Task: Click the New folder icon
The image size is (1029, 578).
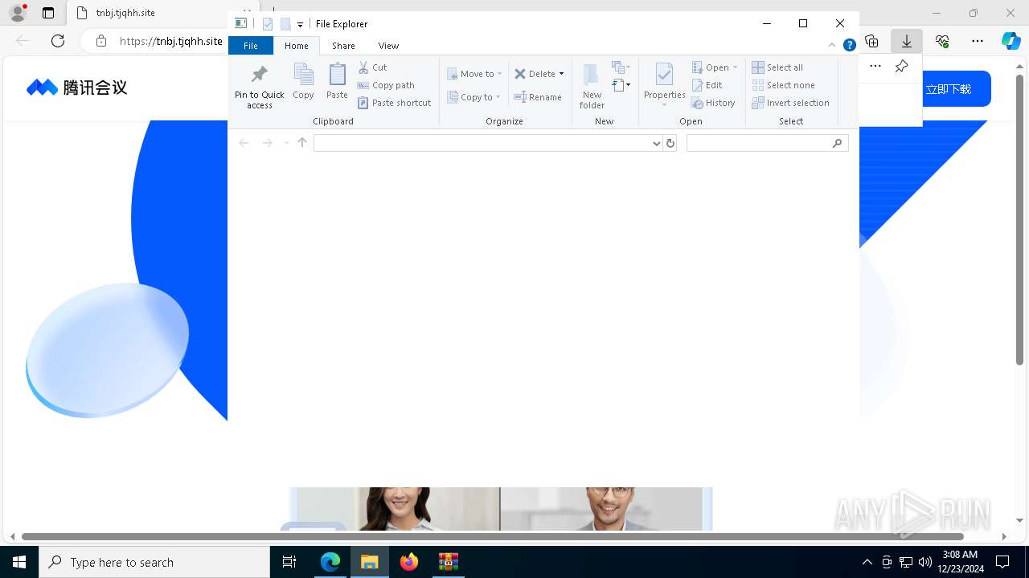Action: 591,75
